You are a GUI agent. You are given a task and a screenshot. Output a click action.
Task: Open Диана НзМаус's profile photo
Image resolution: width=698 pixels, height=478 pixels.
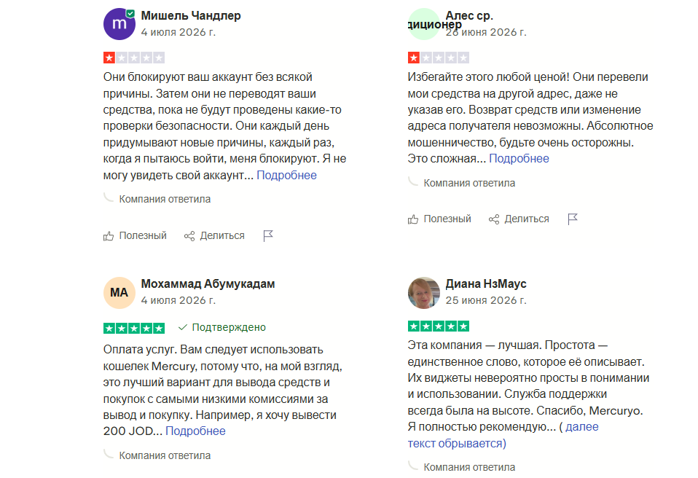[424, 292]
